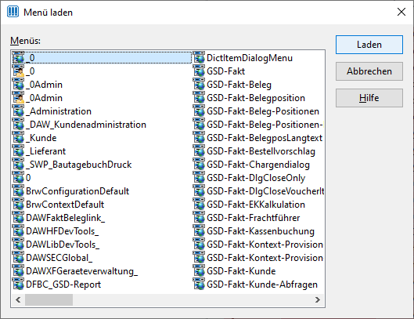The width and height of the screenshot is (414, 319).
Task: Click the icon next to BrwContextDefault
Action: coord(18,205)
